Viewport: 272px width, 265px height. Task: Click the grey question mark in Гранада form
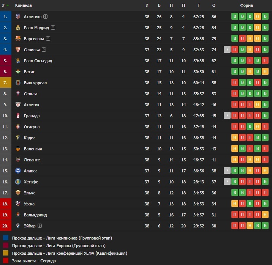pos(227,115)
